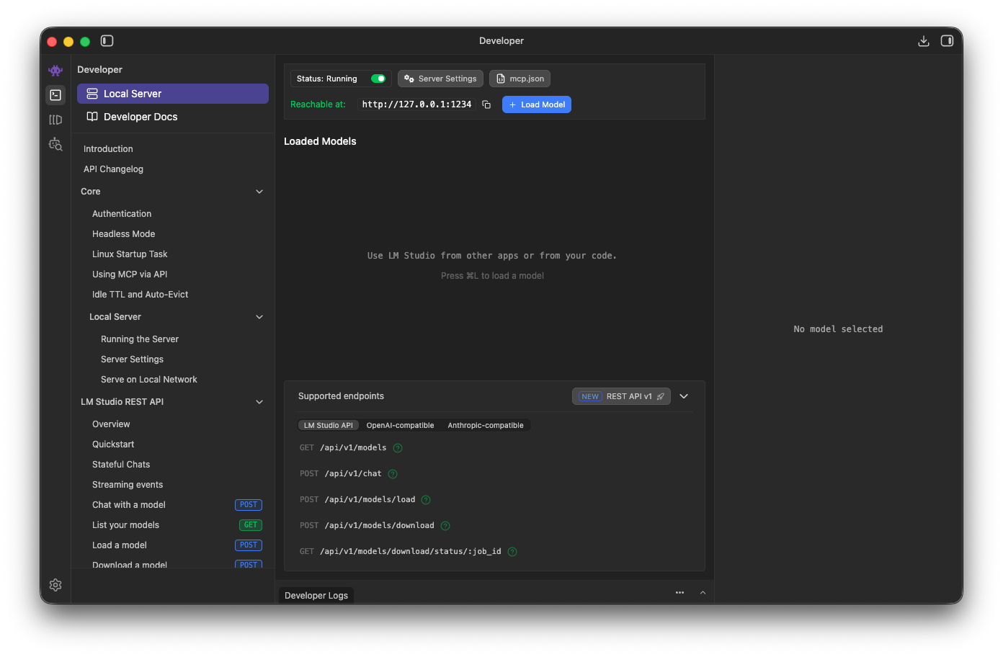Switch to the Anthropic-compatible tab
Viewport: 1003px width, 657px height.
click(486, 425)
